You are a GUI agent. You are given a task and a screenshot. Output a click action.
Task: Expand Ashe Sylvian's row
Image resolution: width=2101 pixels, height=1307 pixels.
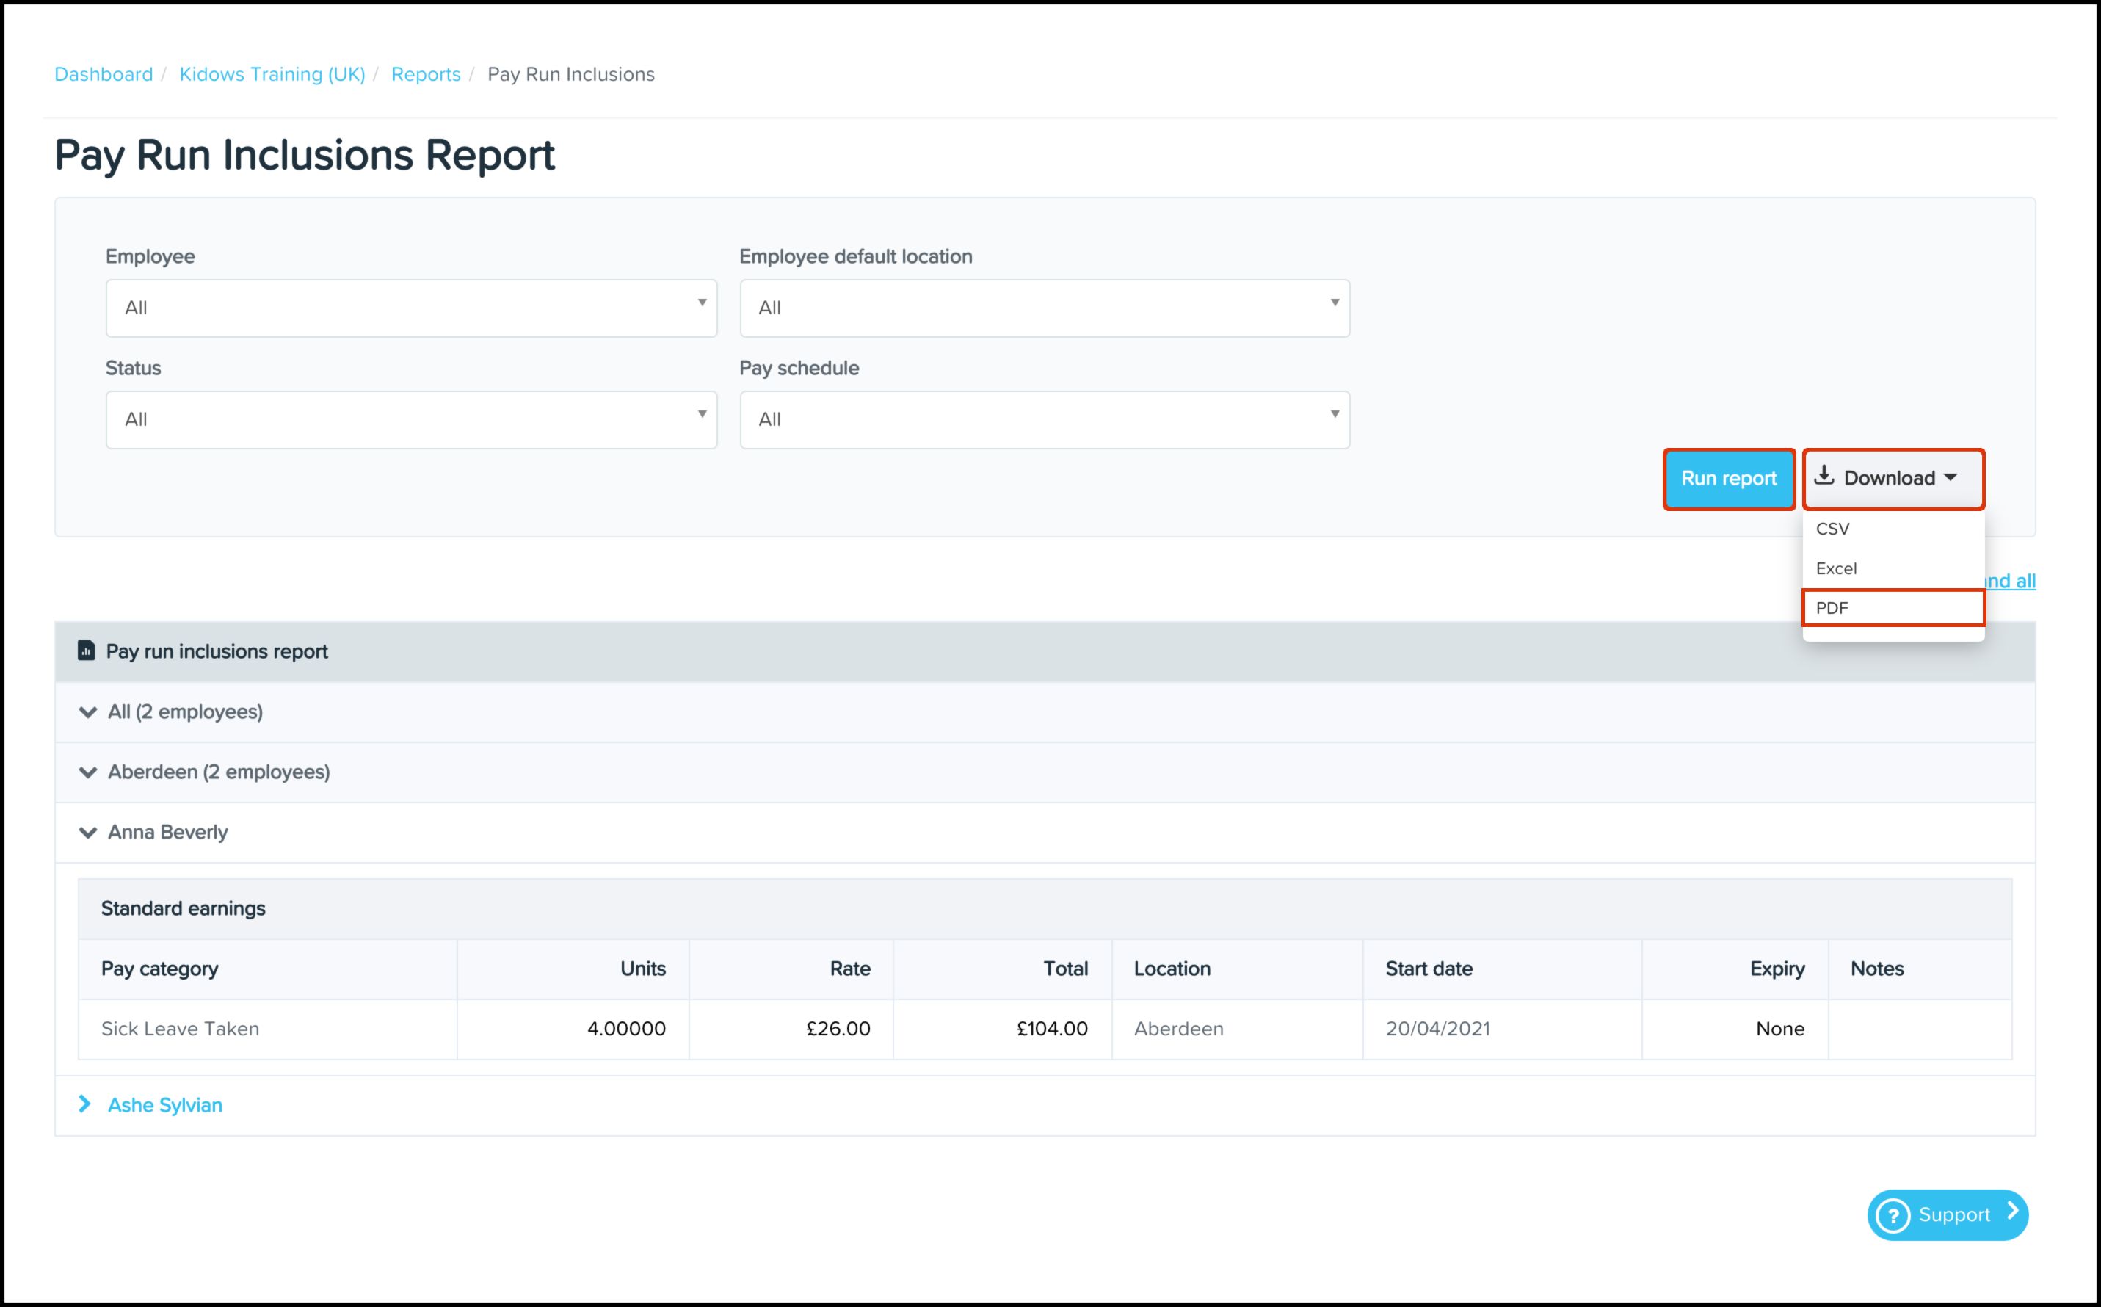pyautogui.click(x=84, y=1105)
